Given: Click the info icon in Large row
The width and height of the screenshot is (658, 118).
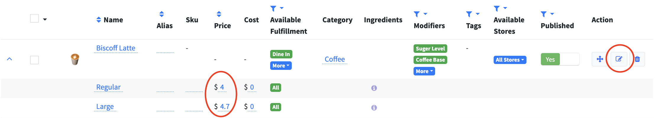Looking at the screenshot, I should 374,107.
